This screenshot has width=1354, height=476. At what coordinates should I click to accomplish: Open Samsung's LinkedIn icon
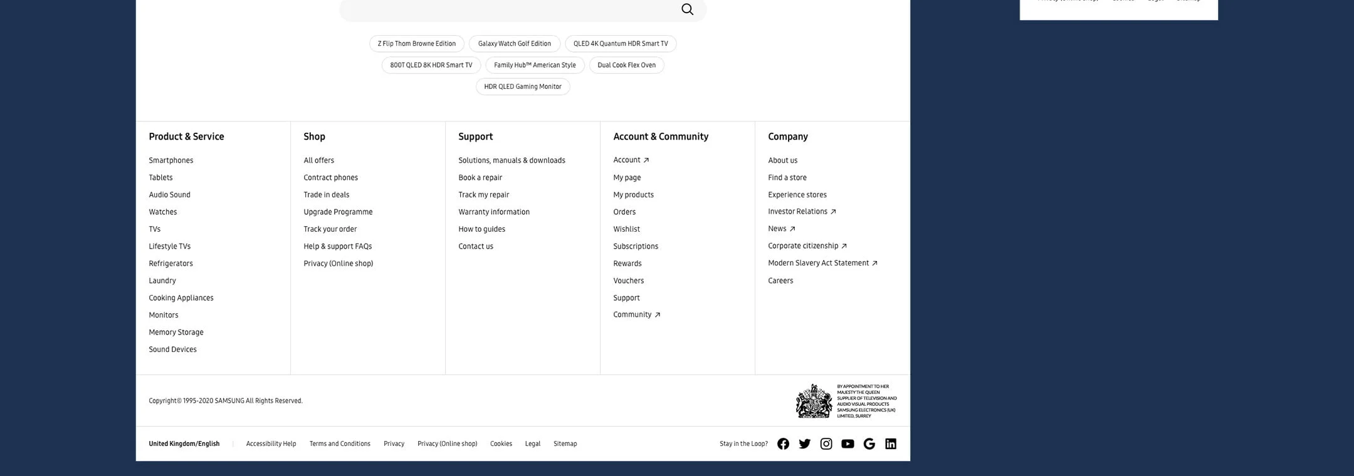coord(890,444)
